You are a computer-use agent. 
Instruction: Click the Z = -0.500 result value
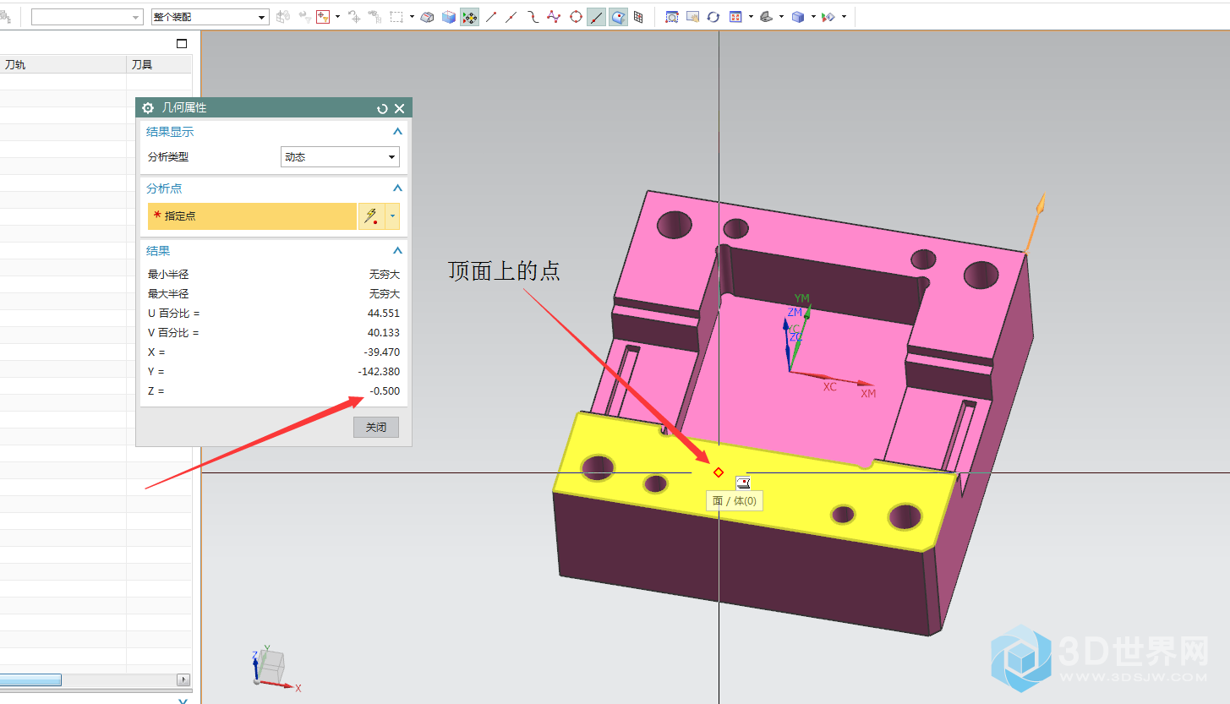click(385, 391)
